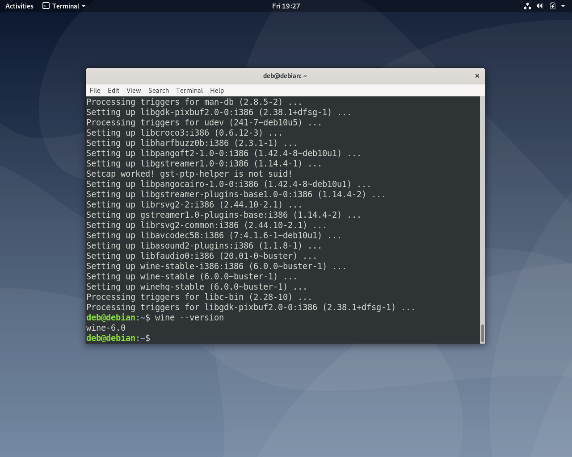Screen dimensions: 572x457
Task: Click the window title deb@debian: ~
Action: pos(285,76)
